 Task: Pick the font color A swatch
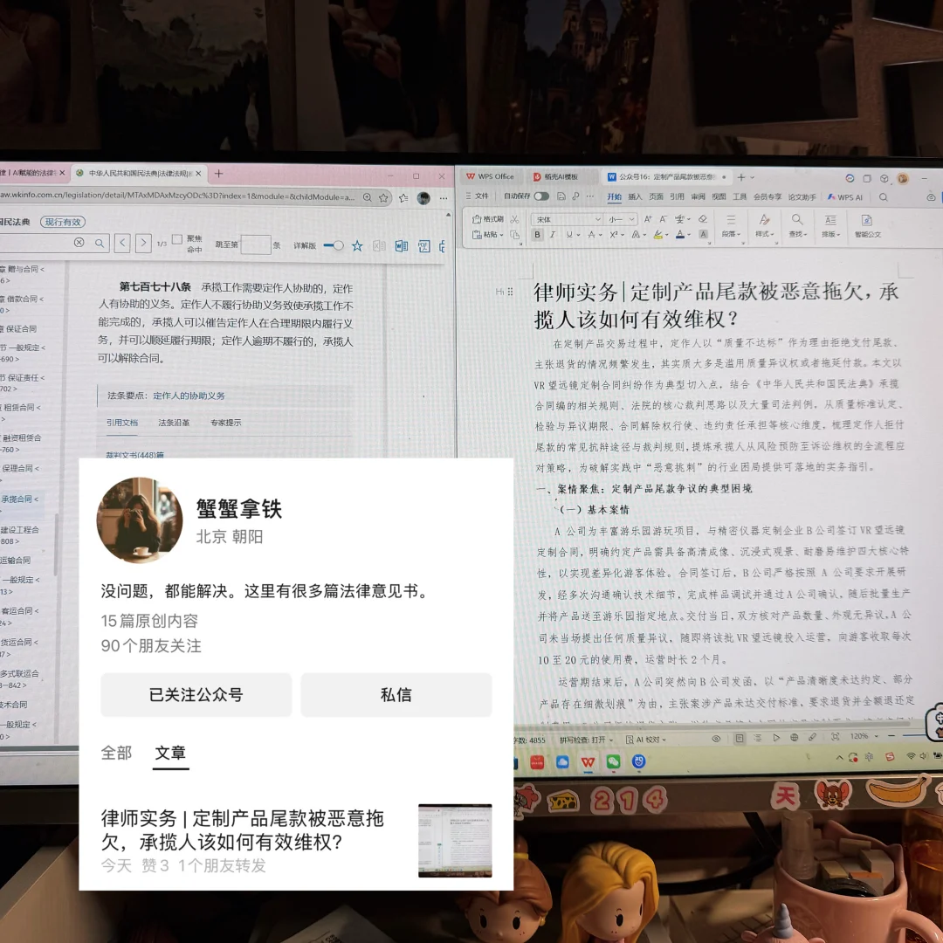pyautogui.click(x=679, y=235)
